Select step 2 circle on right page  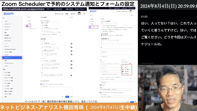(90, 22)
